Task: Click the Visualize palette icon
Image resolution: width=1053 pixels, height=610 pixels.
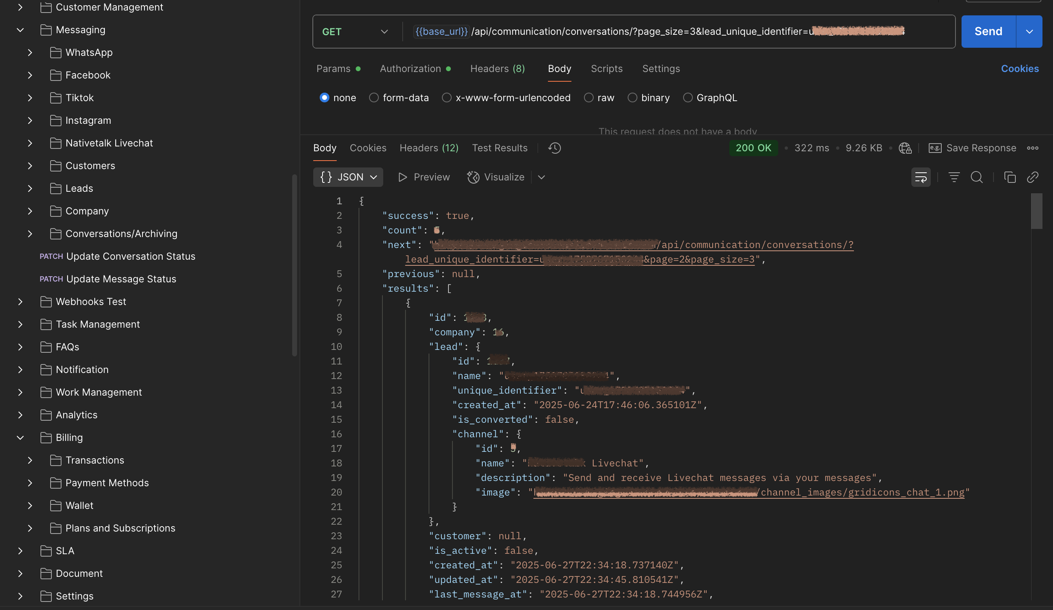Action: tap(473, 177)
